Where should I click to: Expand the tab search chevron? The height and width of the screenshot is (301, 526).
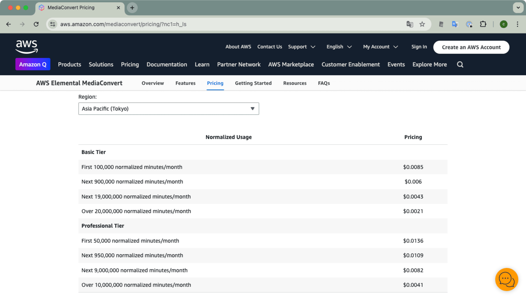518,8
